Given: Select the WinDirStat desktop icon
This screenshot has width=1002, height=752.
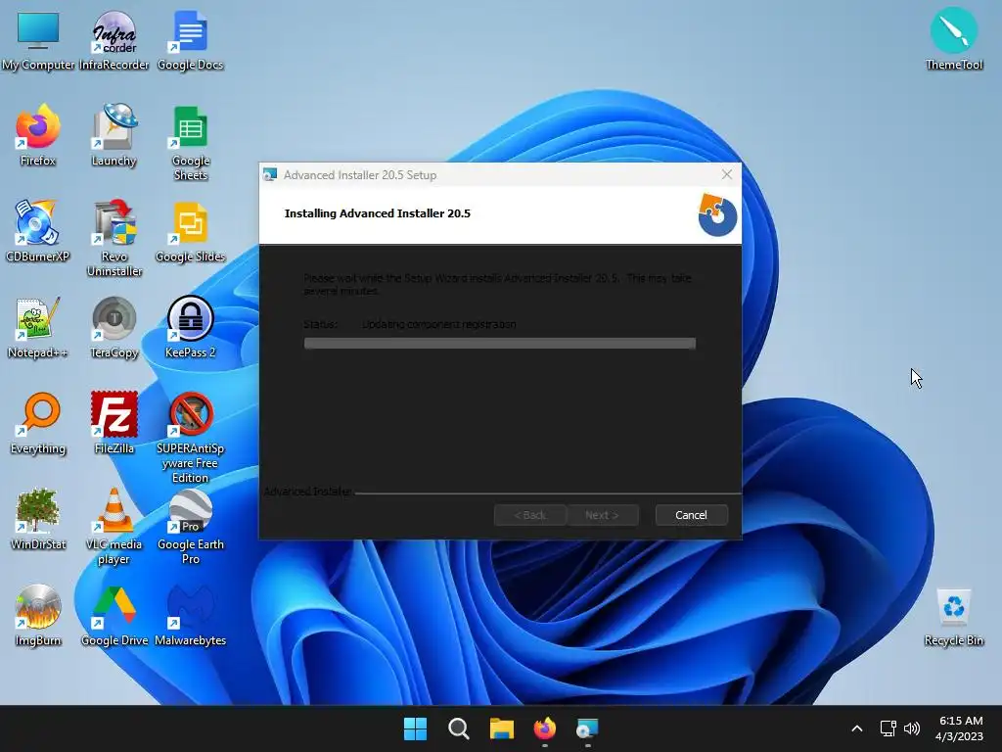Looking at the screenshot, I should [38, 519].
